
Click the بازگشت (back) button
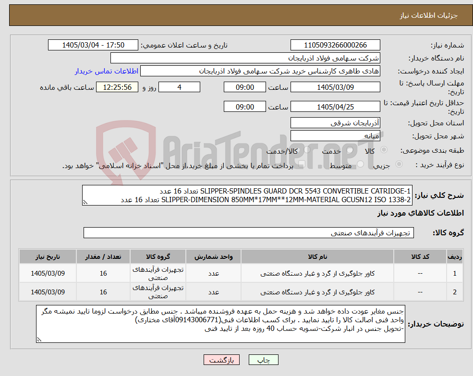(x=221, y=360)
